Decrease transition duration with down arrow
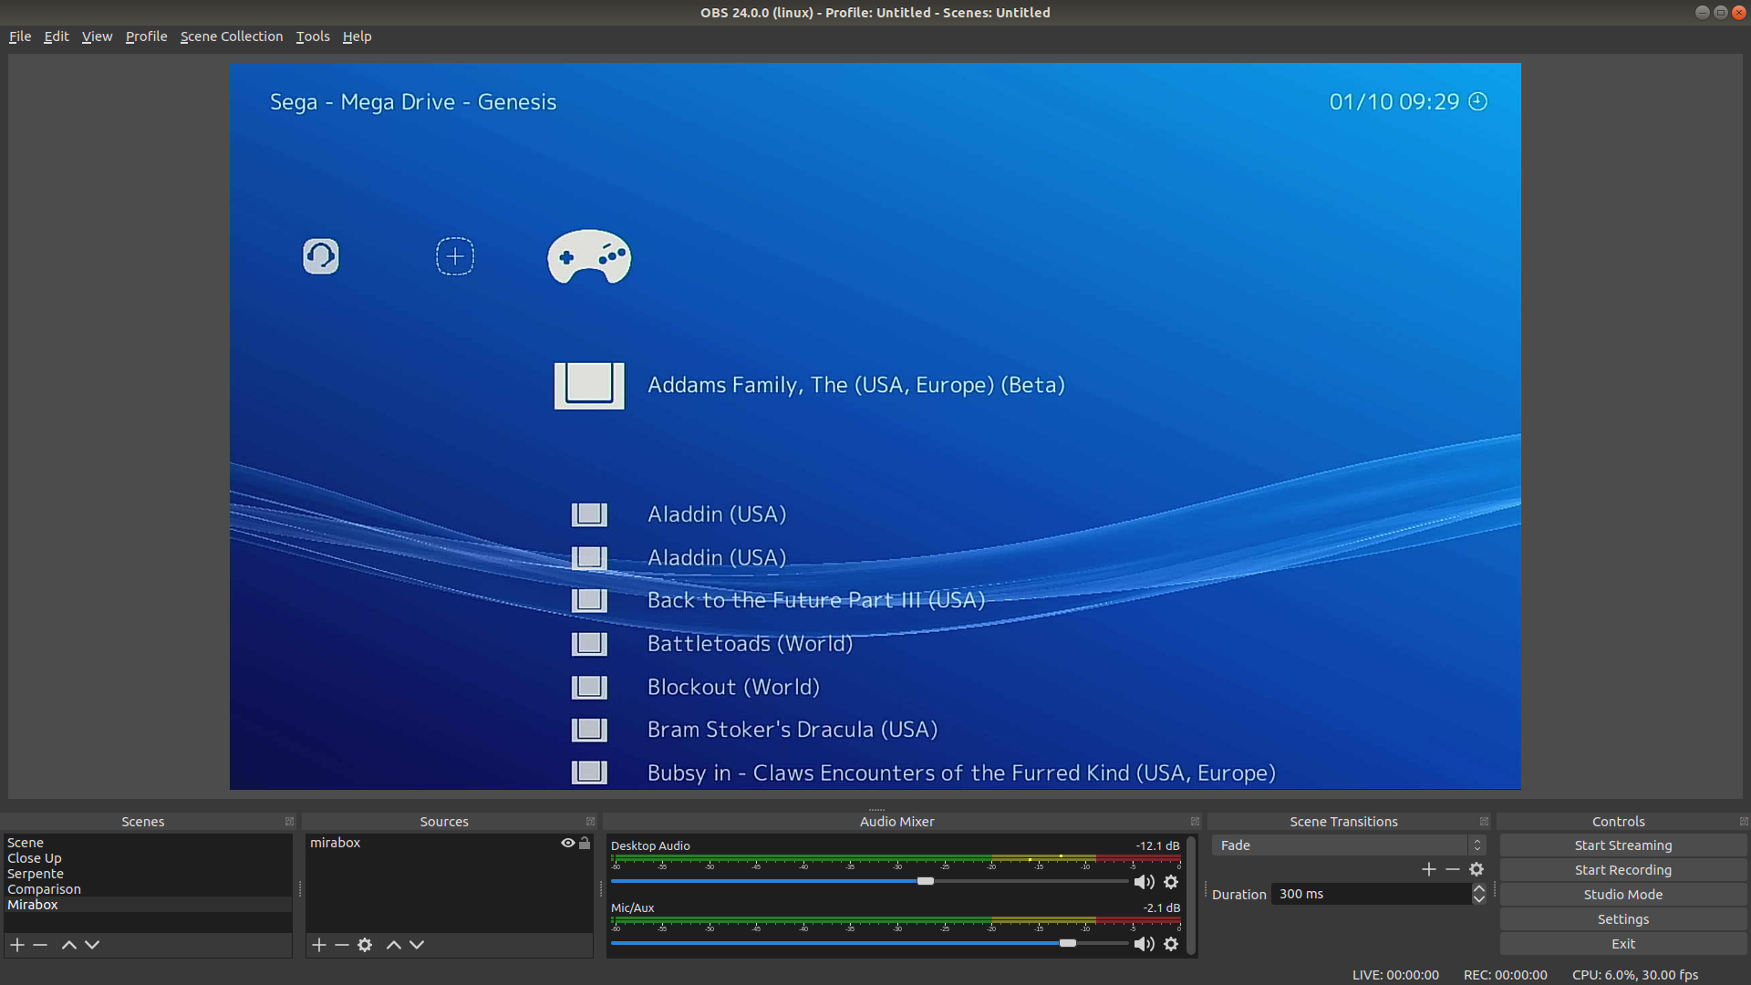 [1478, 899]
